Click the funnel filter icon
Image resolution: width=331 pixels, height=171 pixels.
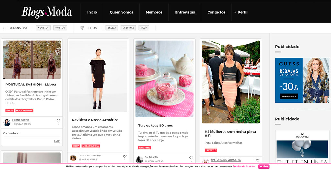pyautogui.click(x=82, y=28)
